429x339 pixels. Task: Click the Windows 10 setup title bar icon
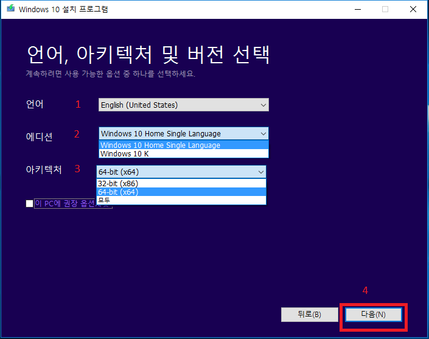[11, 8]
